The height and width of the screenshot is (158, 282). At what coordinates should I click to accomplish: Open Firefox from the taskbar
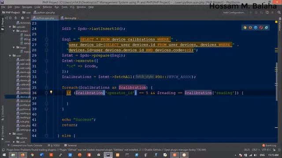[22, 155]
